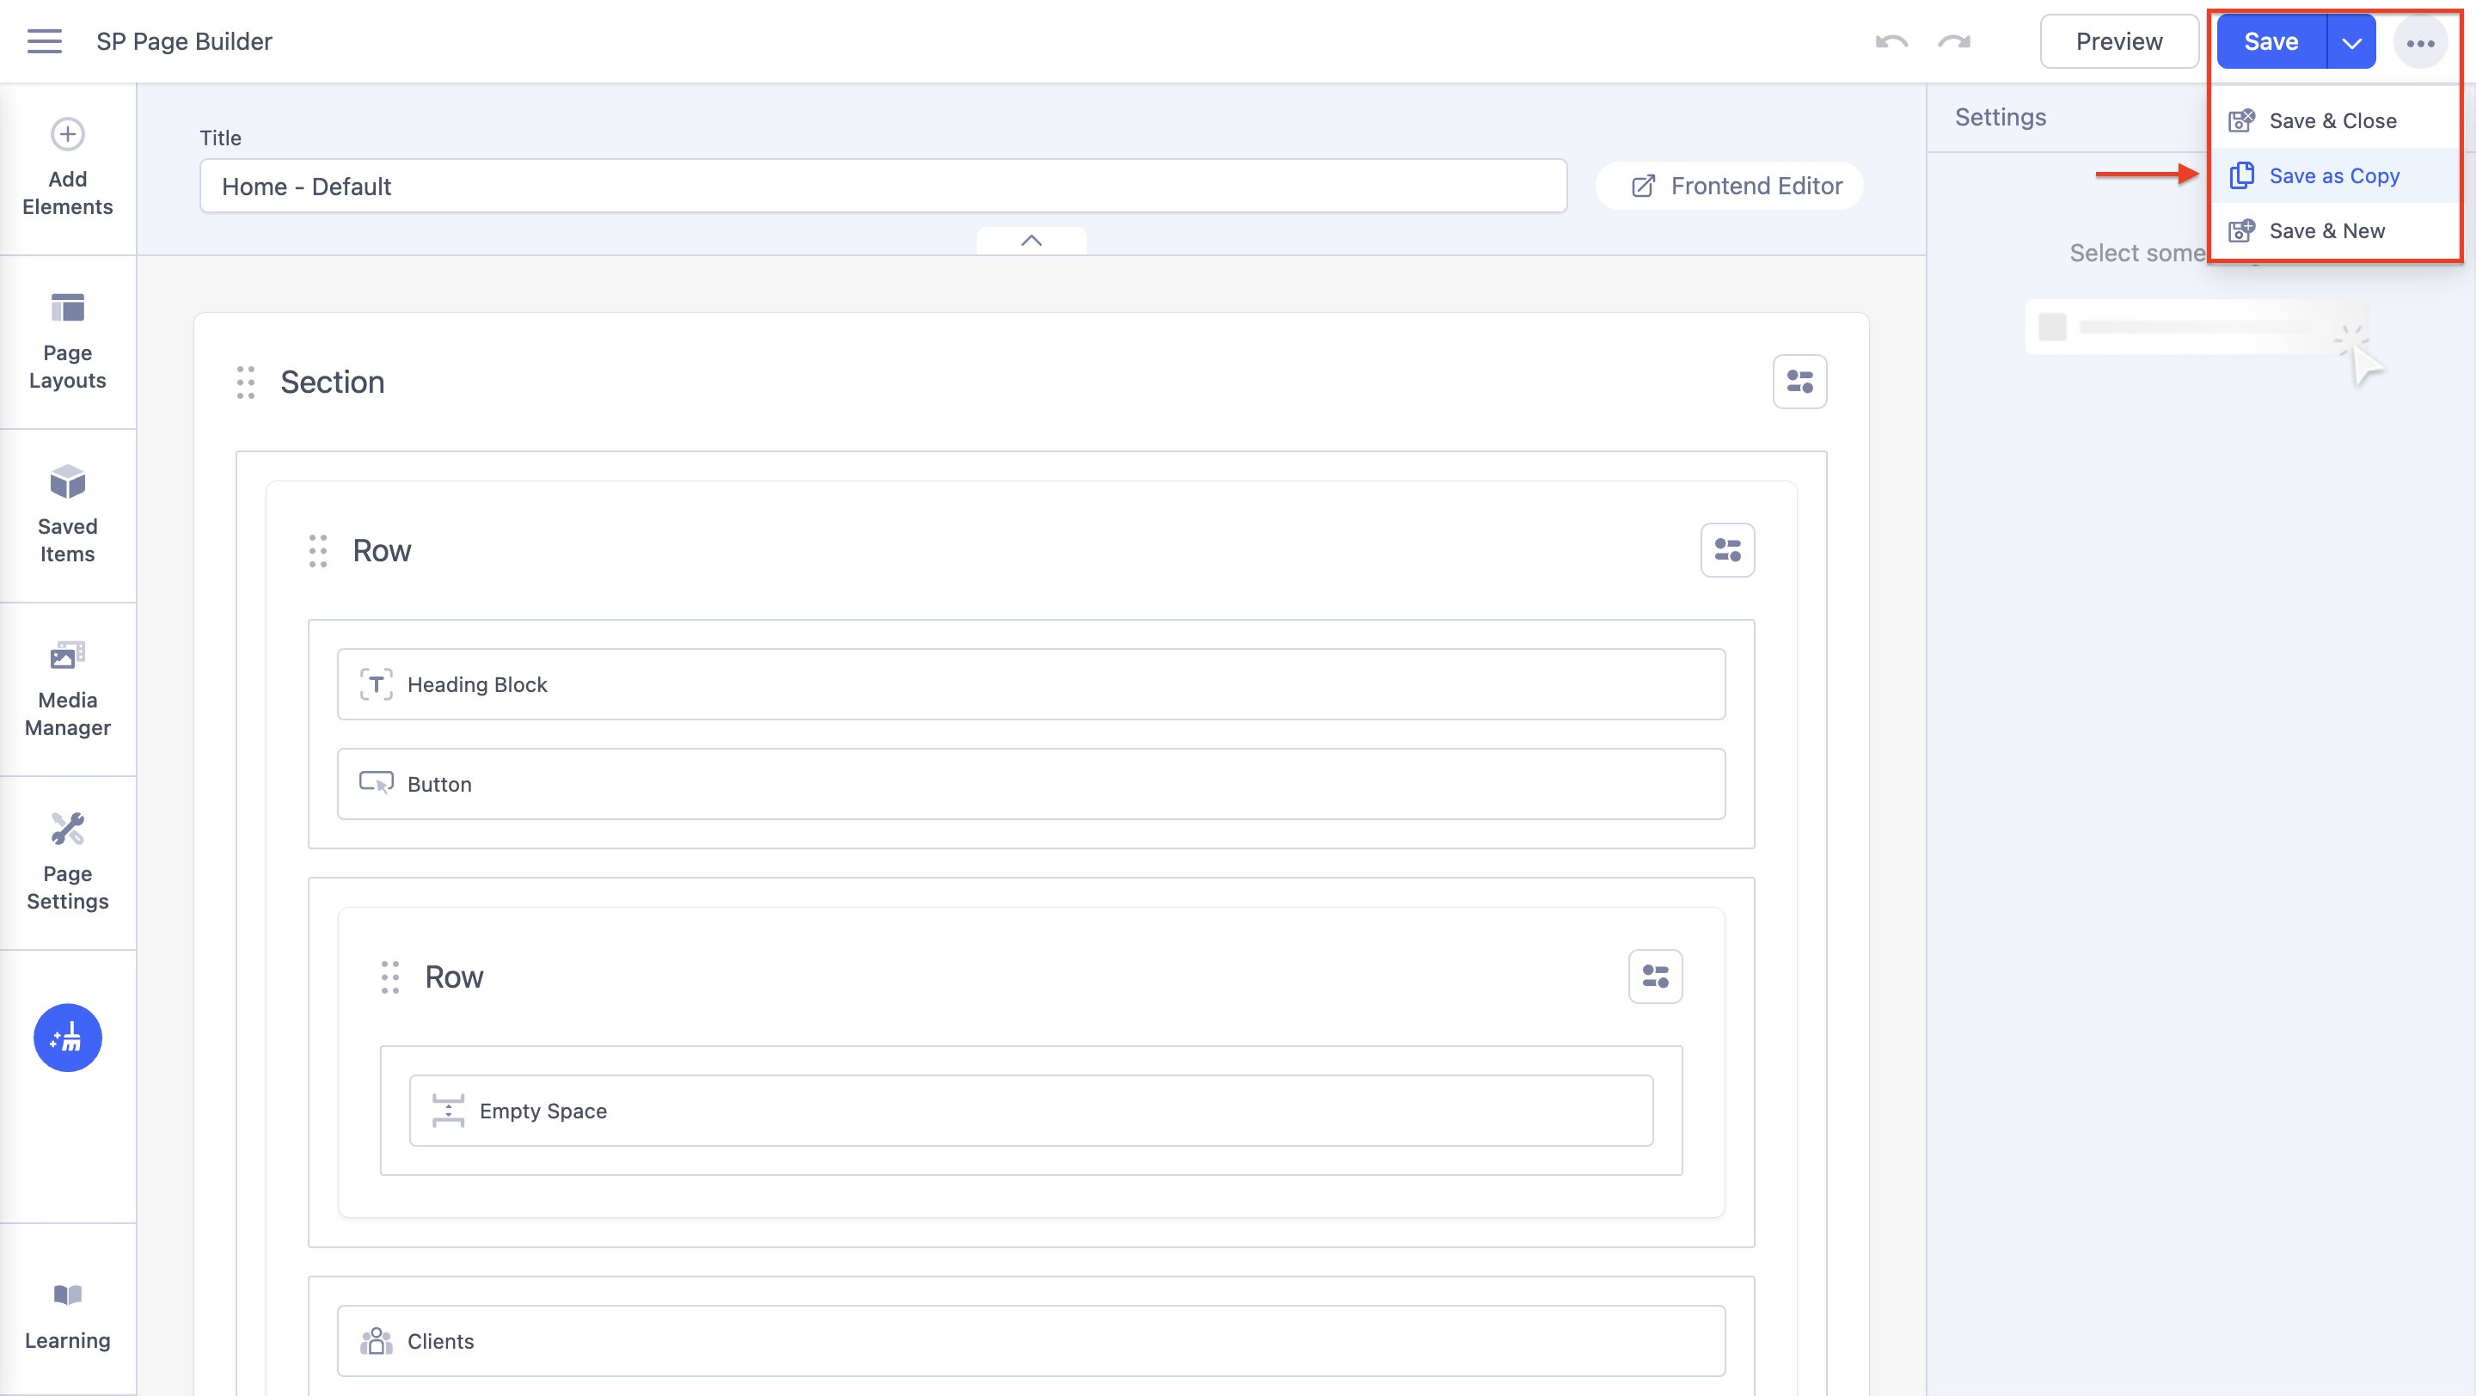Expand Save dropdown arrow
The width and height of the screenshot is (2476, 1396).
(x=2351, y=42)
